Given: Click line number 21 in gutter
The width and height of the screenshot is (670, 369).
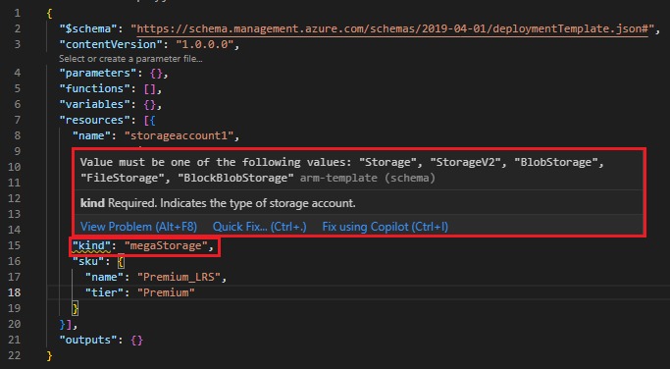Looking at the screenshot, I should click(14, 341).
